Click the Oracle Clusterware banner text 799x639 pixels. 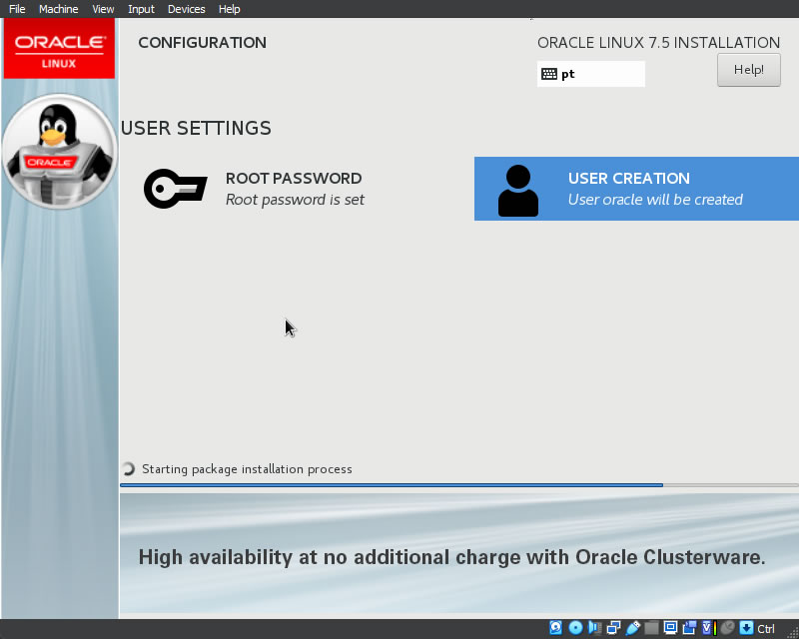(452, 557)
